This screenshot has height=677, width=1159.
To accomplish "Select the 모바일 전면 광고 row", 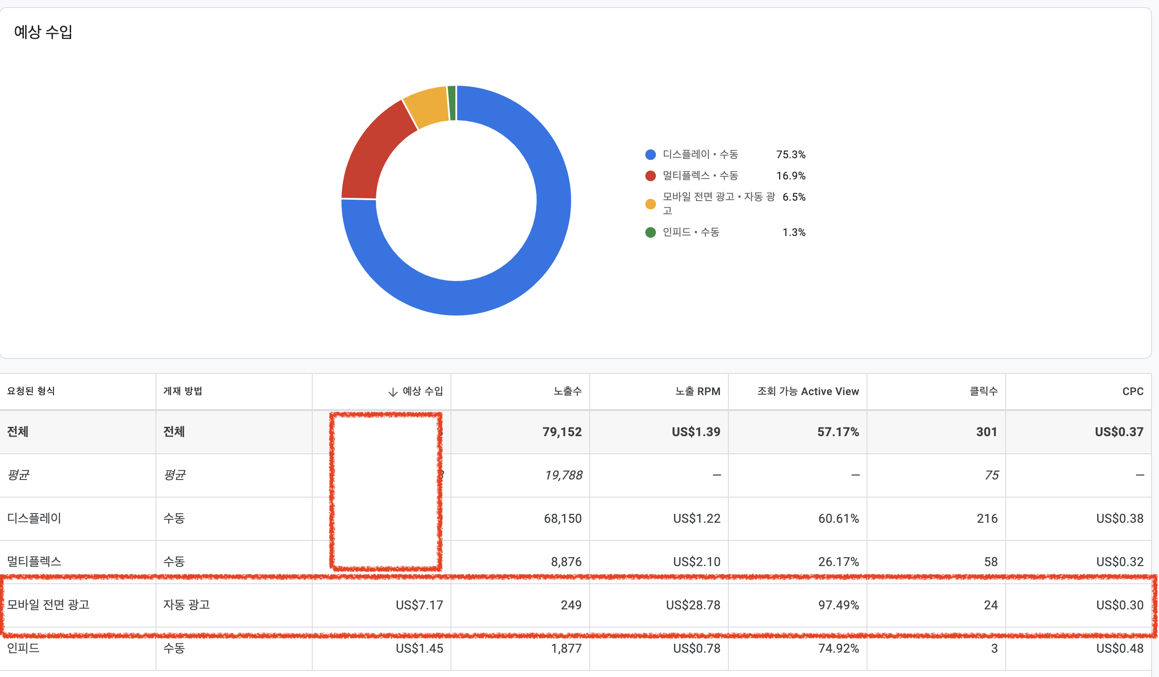I will 48,605.
